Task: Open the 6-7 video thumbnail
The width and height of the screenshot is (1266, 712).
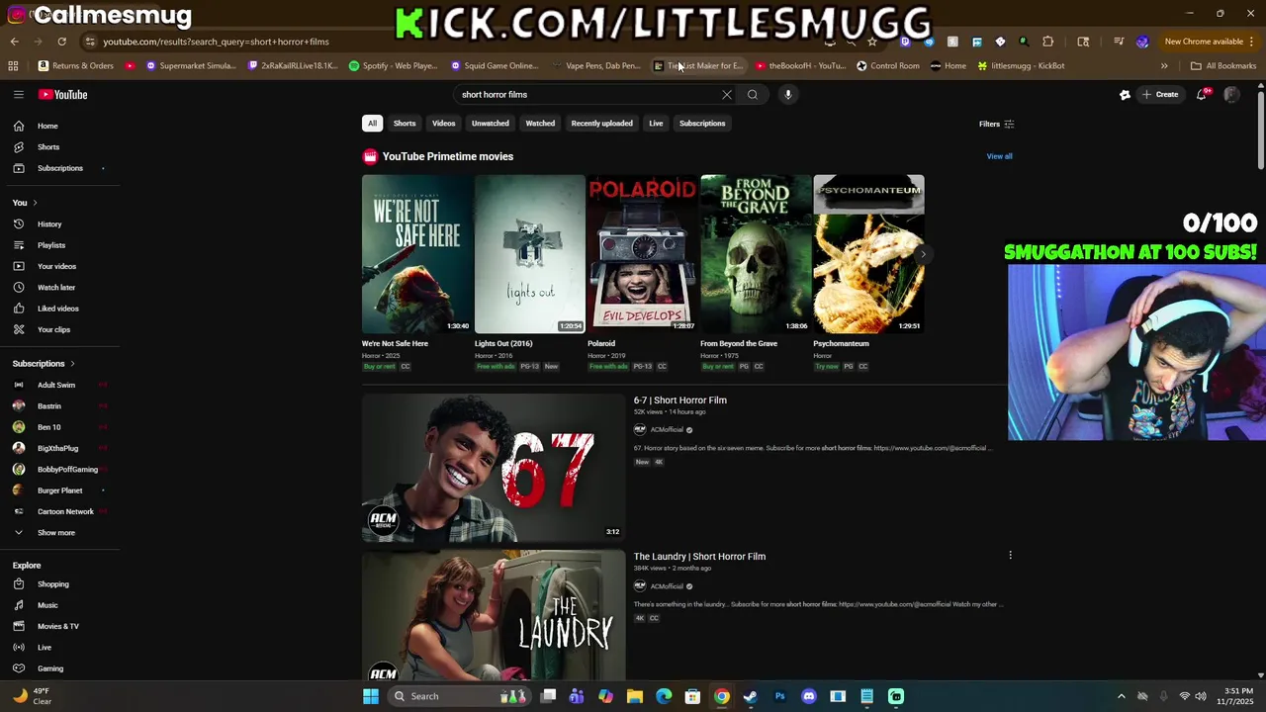Action: click(494, 468)
